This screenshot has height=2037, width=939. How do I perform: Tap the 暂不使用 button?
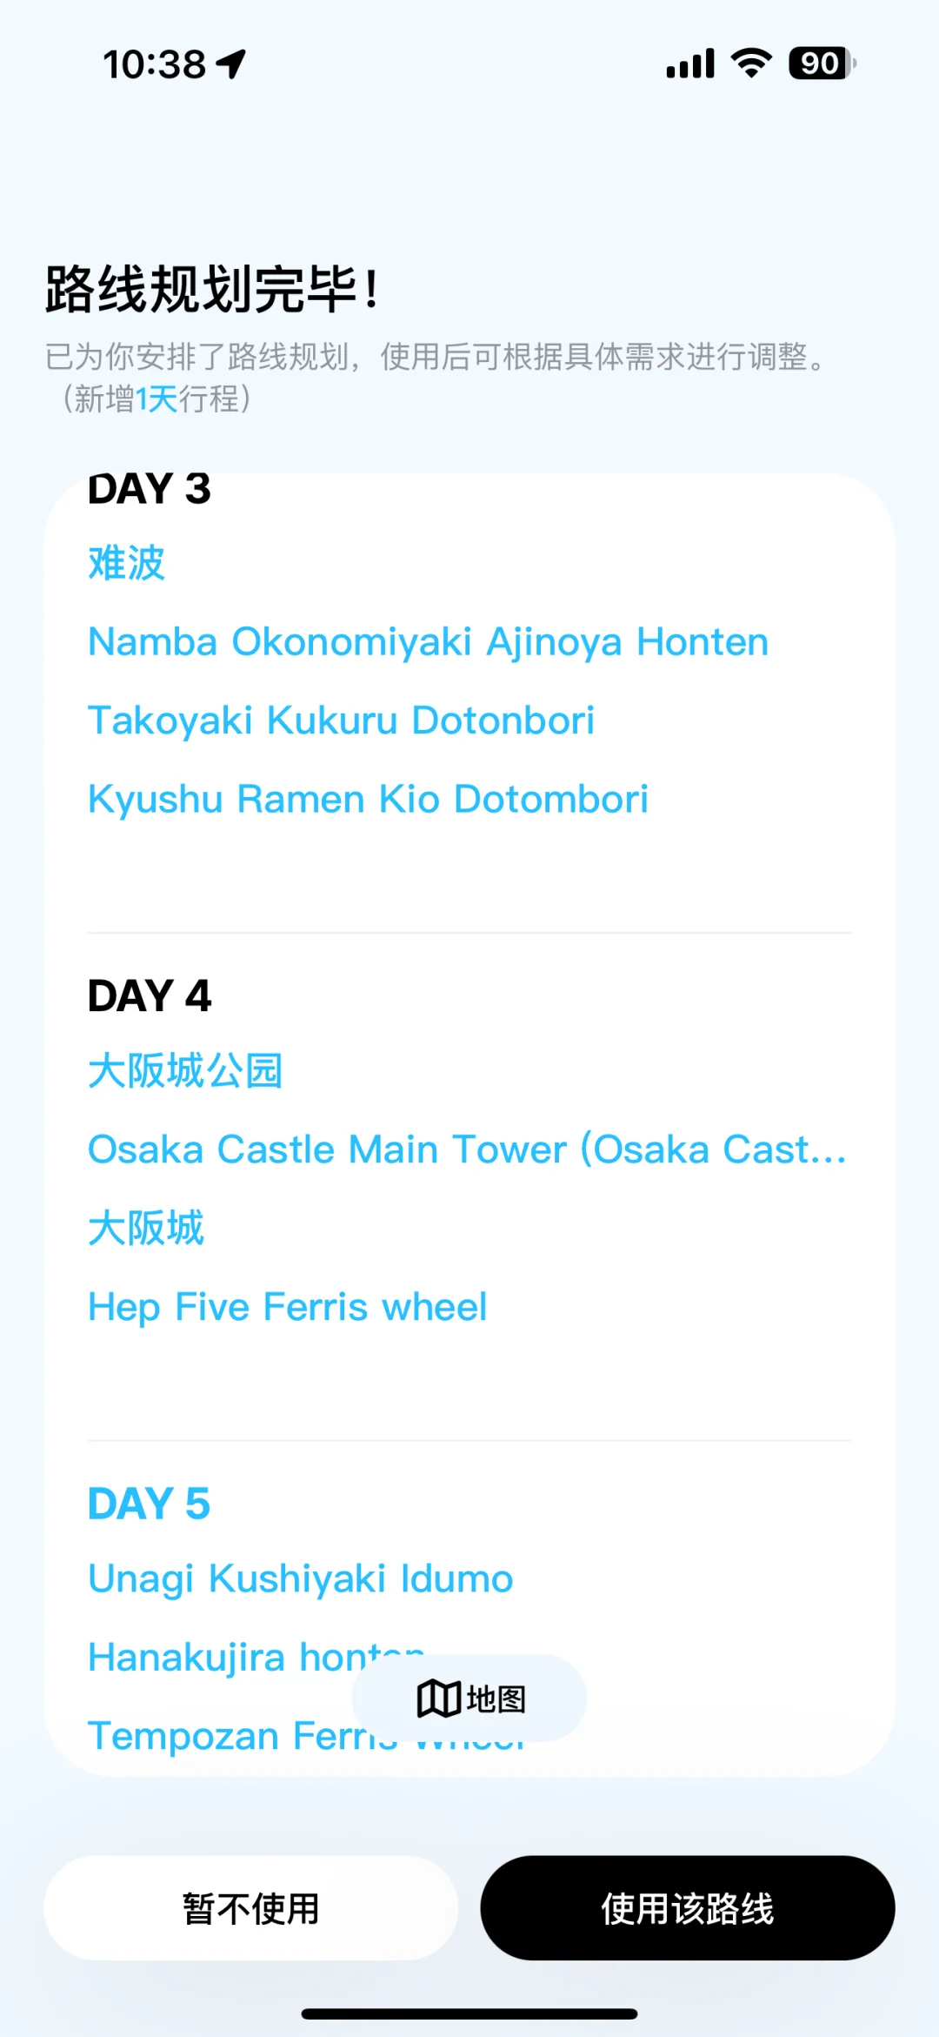coord(251,1908)
